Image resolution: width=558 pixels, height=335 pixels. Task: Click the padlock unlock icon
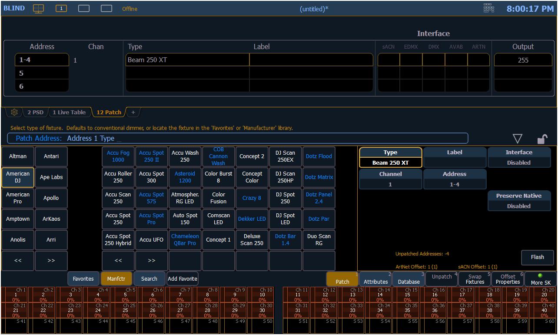[542, 139]
